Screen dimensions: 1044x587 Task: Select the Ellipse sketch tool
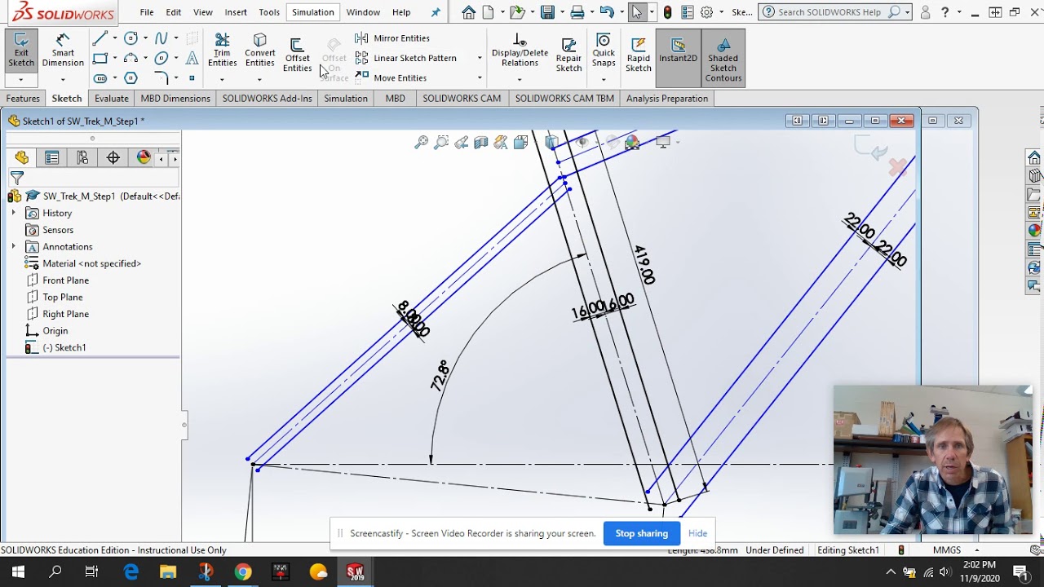[161, 58]
